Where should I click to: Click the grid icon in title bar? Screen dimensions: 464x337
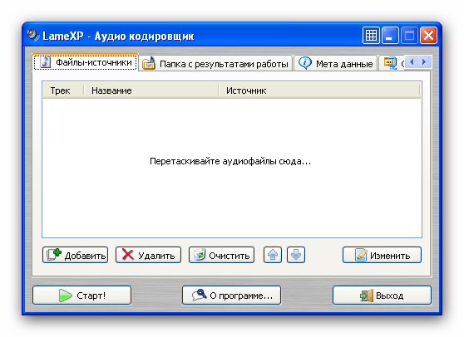click(x=371, y=36)
